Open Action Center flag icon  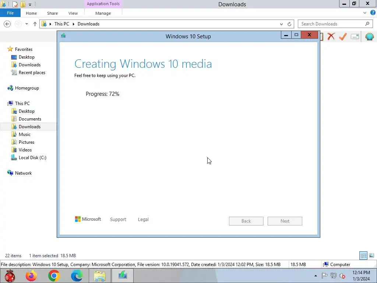click(324, 276)
